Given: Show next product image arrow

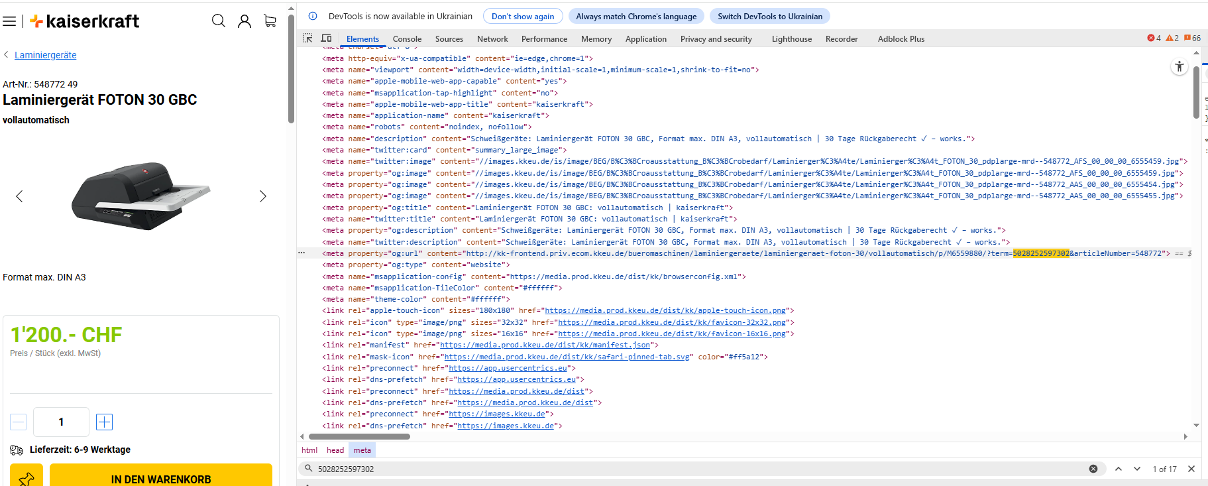Looking at the screenshot, I should tap(263, 196).
